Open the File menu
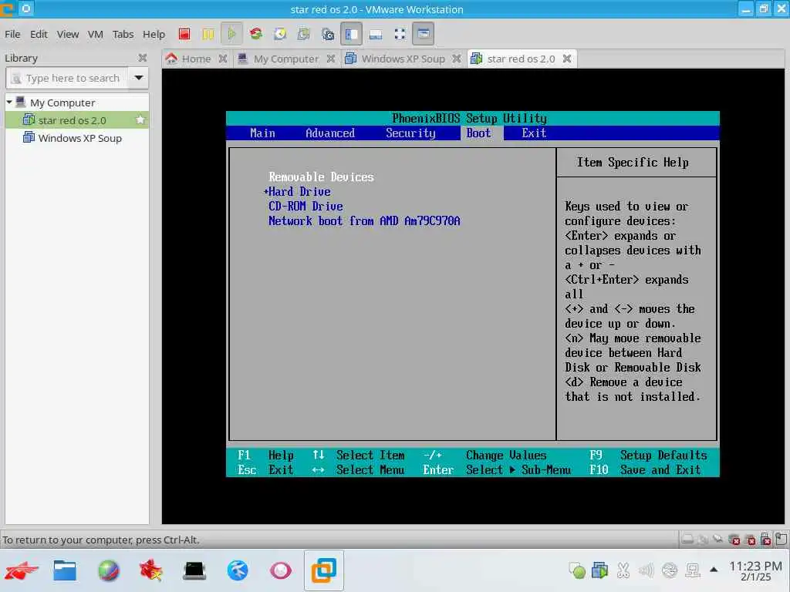 (12, 34)
